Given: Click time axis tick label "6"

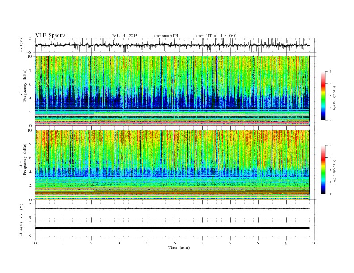Looking at the screenshot, I should pyautogui.click(x=202, y=243).
